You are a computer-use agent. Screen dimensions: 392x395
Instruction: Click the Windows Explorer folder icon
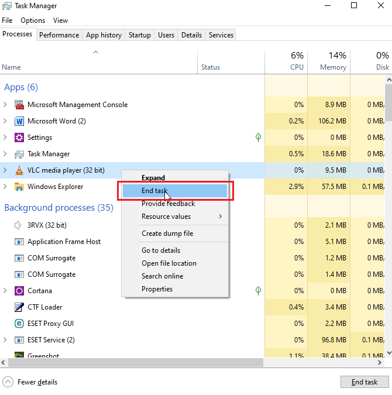pos(19,187)
